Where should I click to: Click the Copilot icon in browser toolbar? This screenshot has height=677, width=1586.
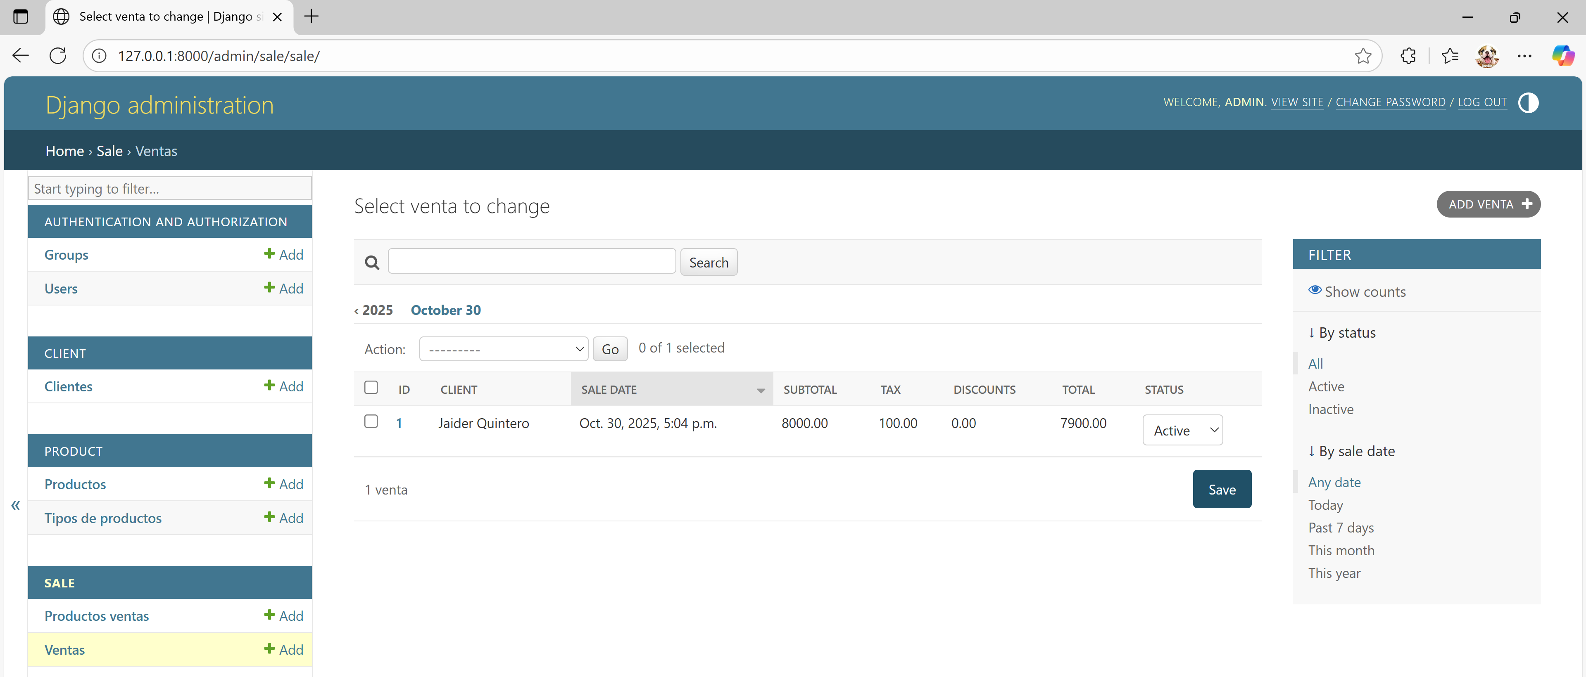(x=1562, y=55)
